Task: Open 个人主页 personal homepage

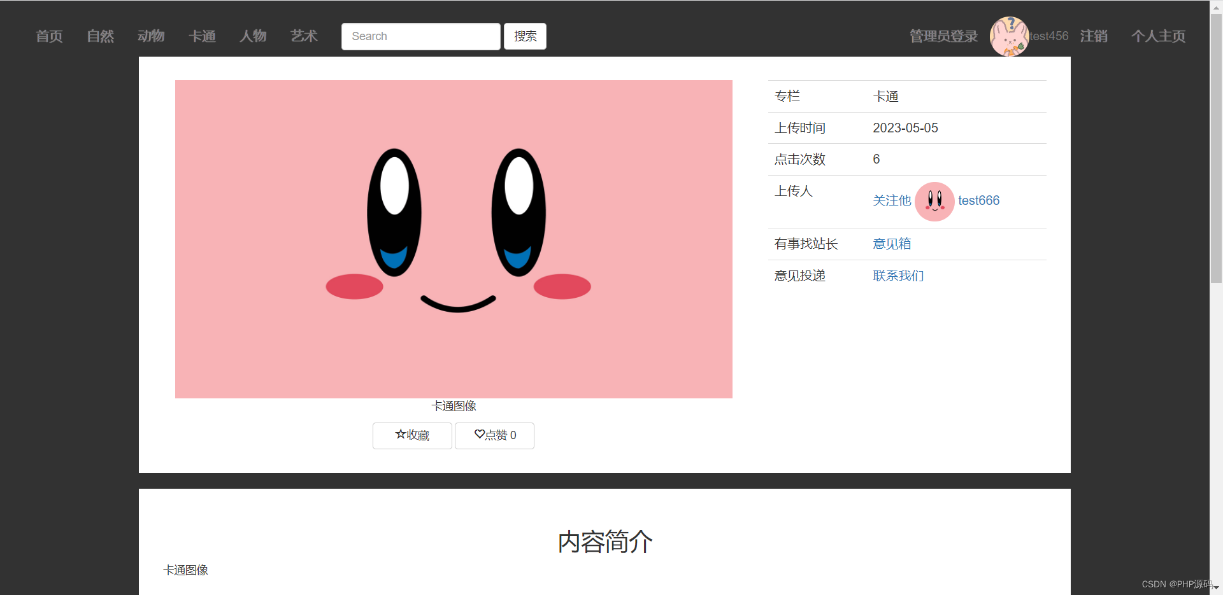Action: pyautogui.click(x=1158, y=36)
